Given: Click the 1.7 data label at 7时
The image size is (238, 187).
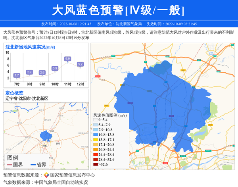Looking at the screenshot, I should point(17,75).
